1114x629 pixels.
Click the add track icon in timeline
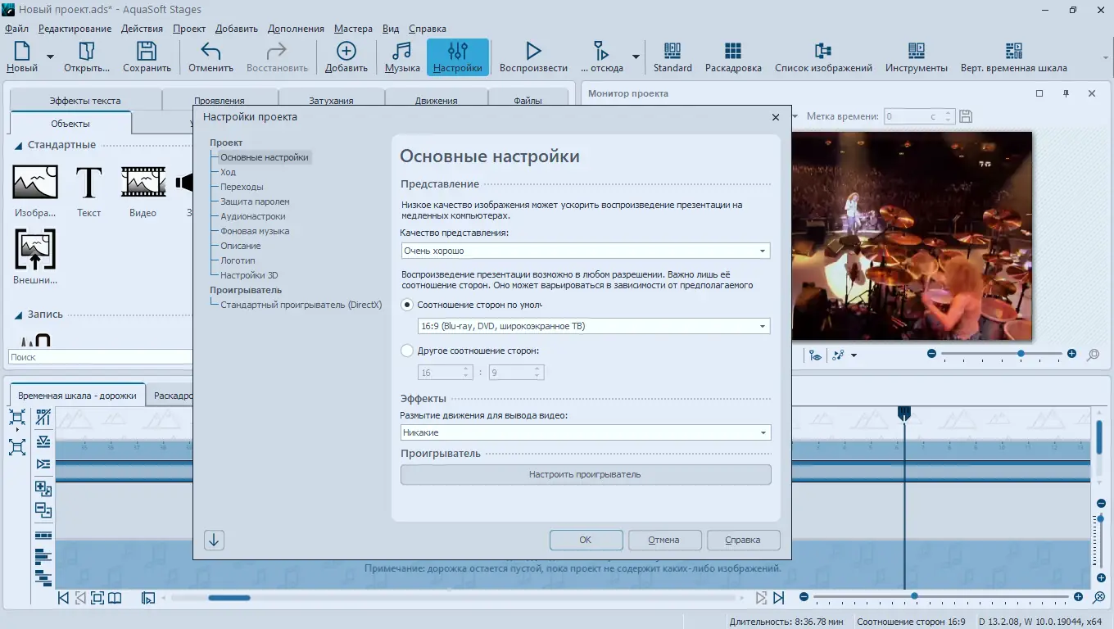click(43, 489)
